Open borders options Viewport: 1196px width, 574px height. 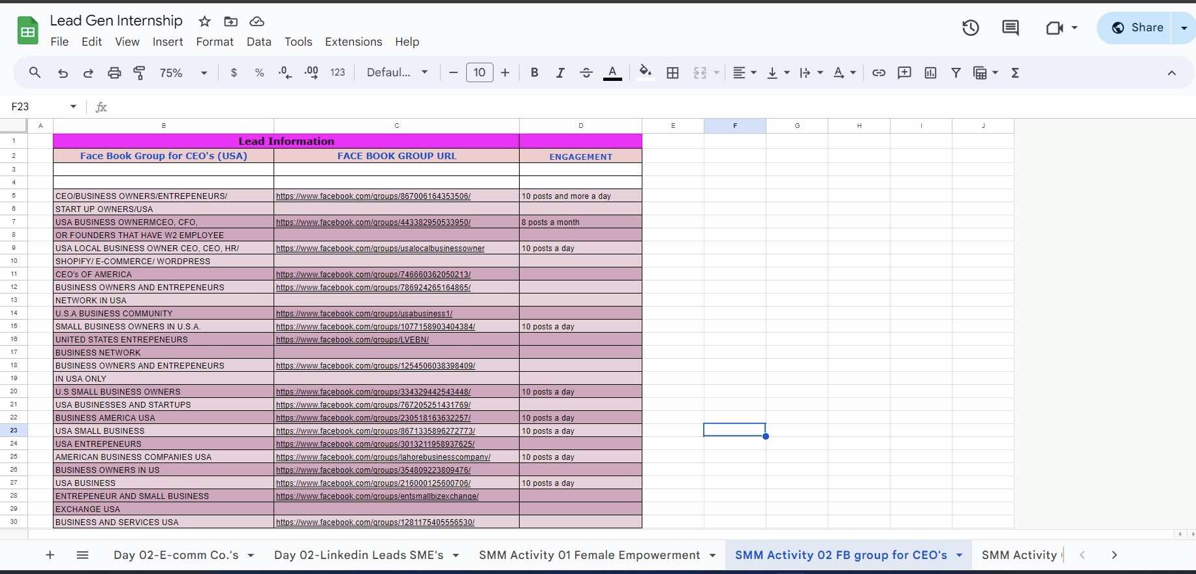click(672, 72)
